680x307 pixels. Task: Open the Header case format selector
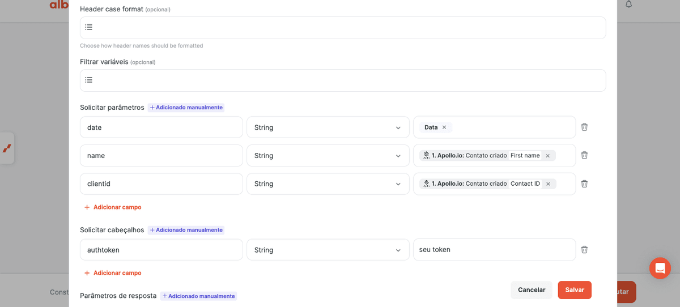[x=343, y=28]
